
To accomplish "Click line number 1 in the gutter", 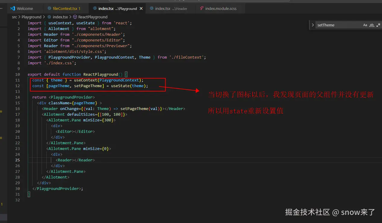I will pyautogui.click(x=19, y=23).
